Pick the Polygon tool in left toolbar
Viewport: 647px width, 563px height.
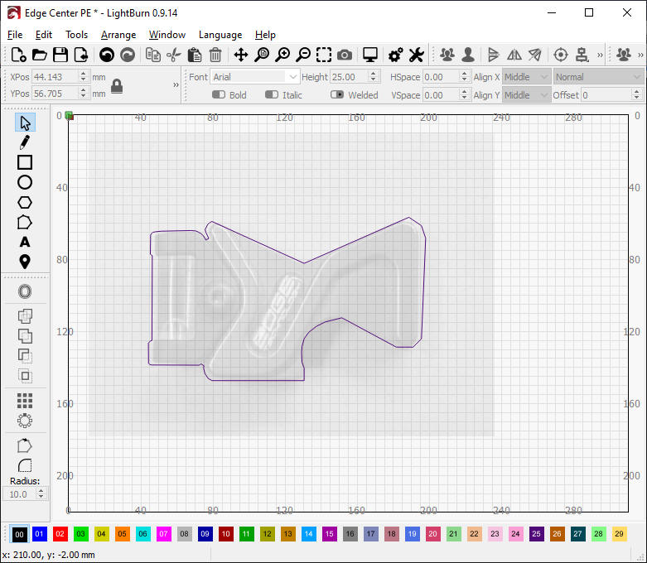tap(25, 202)
